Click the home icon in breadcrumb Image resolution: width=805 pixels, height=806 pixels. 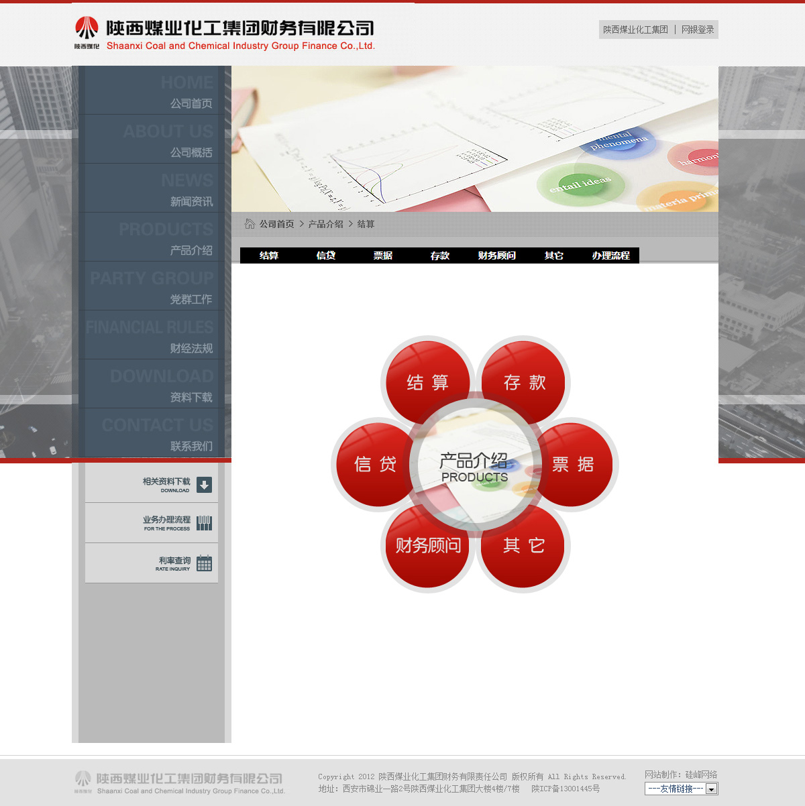pos(250,224)
